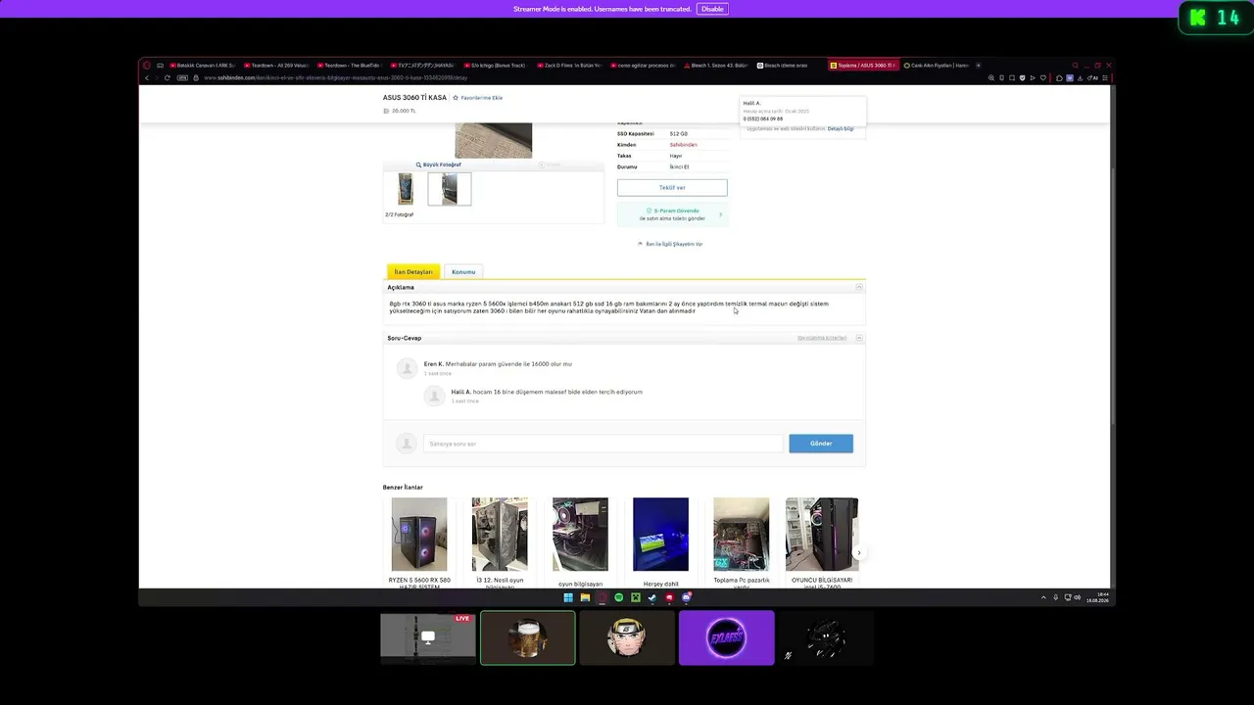
Task: Go back using the browser back arrow
Action: 147,78
